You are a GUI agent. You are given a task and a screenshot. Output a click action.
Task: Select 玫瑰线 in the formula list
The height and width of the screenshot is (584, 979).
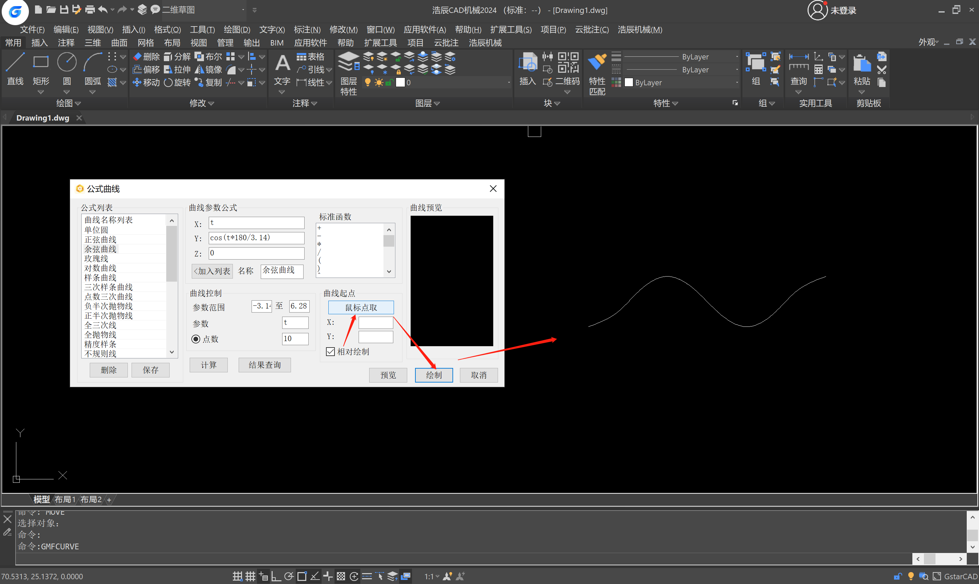click(x=96, y=259)
